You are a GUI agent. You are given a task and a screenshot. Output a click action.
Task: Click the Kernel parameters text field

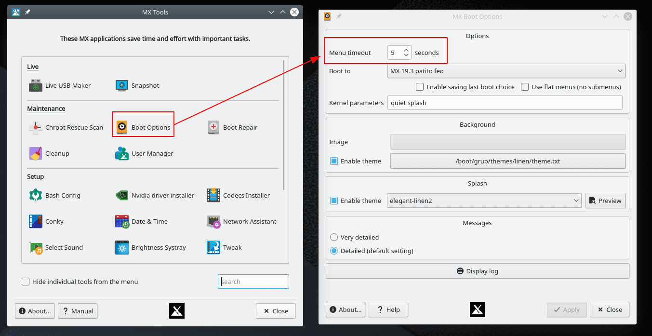[504, 103]
